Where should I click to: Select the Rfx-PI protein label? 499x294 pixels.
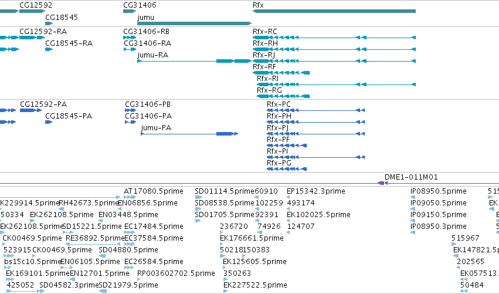[277, 151]
